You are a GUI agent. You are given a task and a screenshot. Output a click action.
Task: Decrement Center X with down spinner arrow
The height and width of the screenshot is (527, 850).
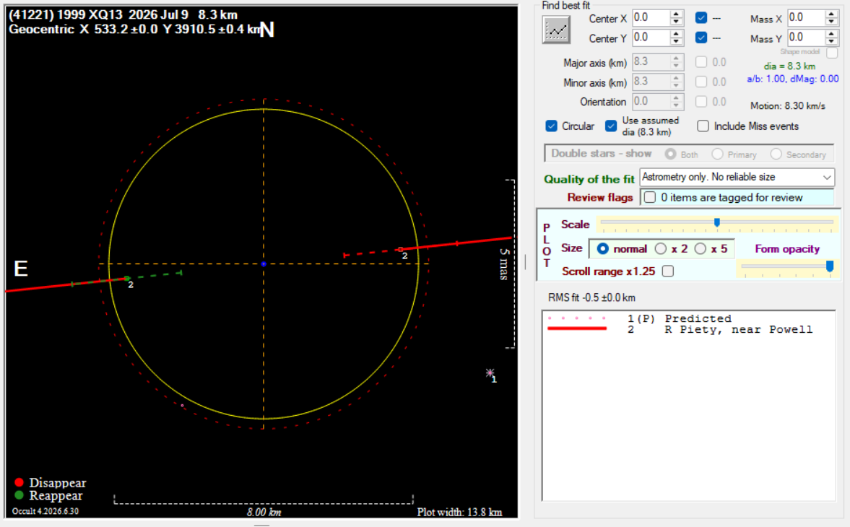tap(676, 22)
